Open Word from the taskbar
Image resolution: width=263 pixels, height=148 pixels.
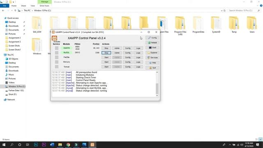[x=52, y=145]
